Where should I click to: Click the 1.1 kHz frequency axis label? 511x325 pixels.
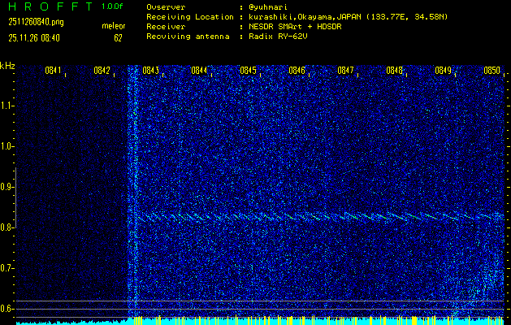point(7,106)
